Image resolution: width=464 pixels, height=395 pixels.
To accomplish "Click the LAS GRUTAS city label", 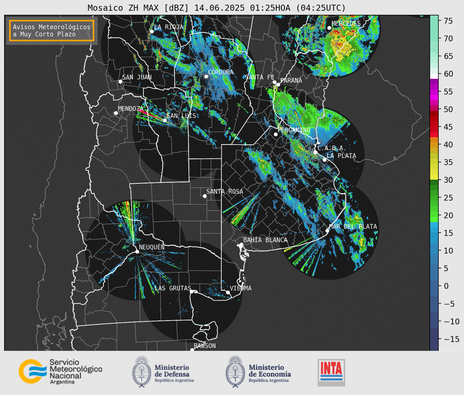I will pyautogui.click(x=173, y=288).
